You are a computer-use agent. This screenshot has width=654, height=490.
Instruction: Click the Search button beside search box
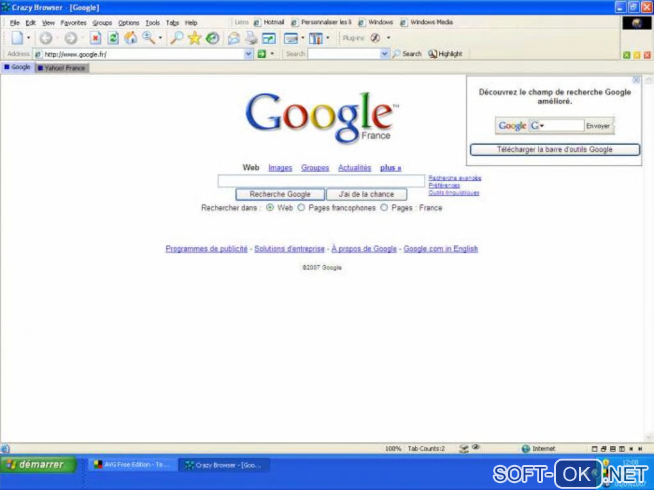point(407,54)
